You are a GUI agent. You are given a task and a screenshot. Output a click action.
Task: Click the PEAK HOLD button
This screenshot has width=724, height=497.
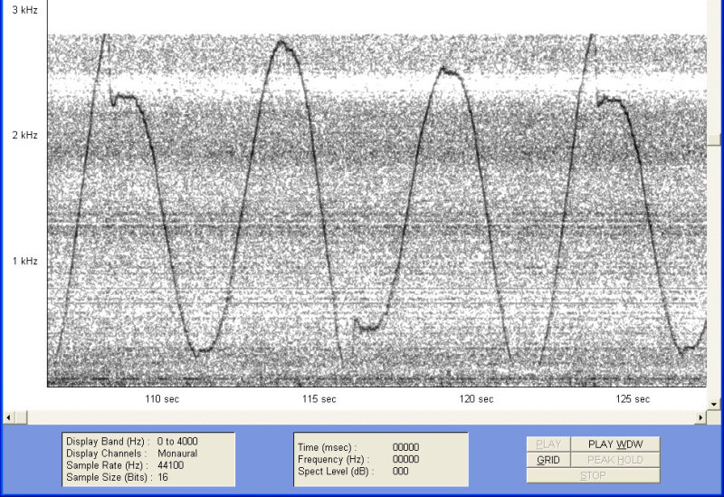[x=615, y=460]
